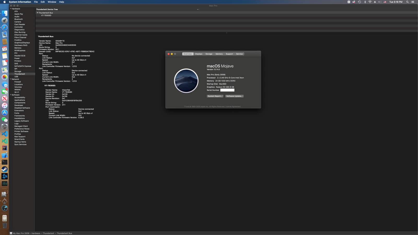The height and width of the screenshot is (235, 418).
Task: Open iTunes music app in dock
Action: click(x=4, y=105)
